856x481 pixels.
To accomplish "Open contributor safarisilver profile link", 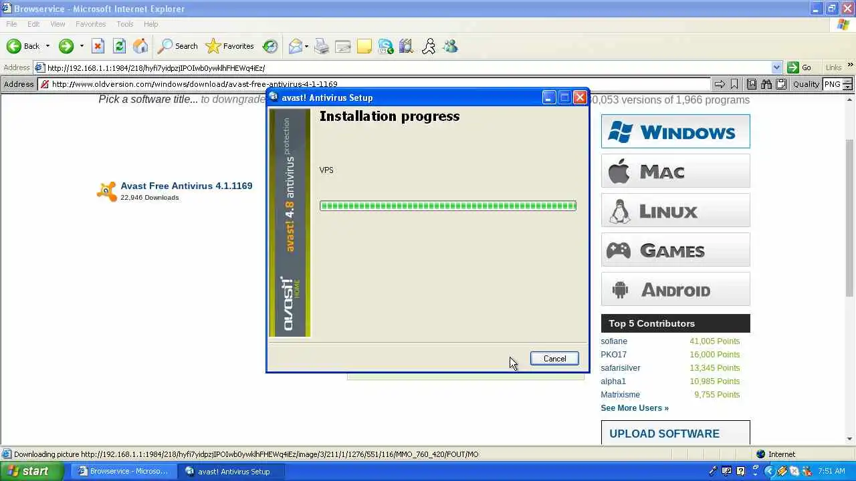I will 621,368.
